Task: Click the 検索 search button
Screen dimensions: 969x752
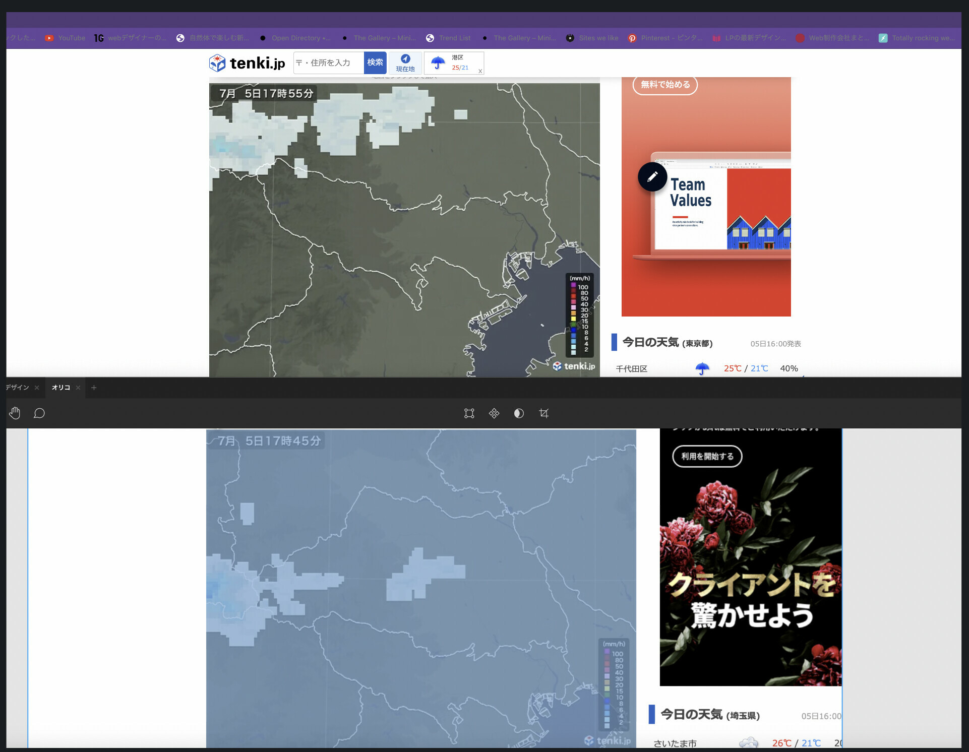Action: click(375, 62)
